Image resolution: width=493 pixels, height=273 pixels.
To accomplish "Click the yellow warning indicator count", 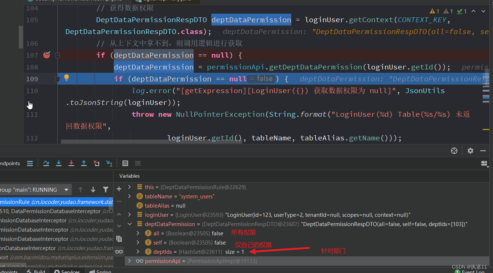I will pos(435,11).
